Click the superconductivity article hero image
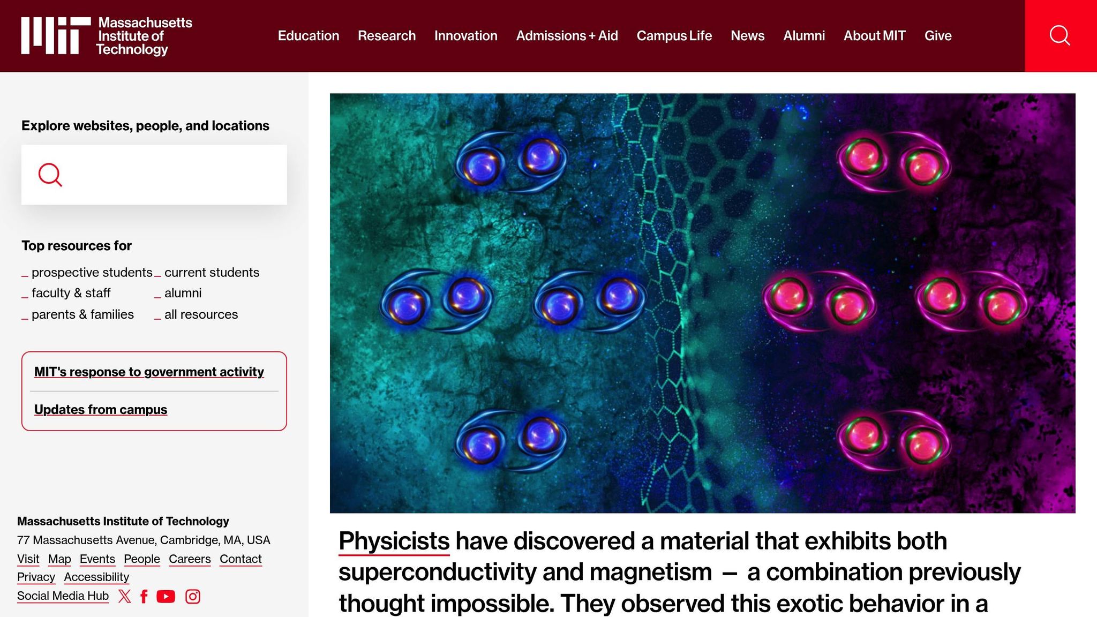 coord(702,303)
